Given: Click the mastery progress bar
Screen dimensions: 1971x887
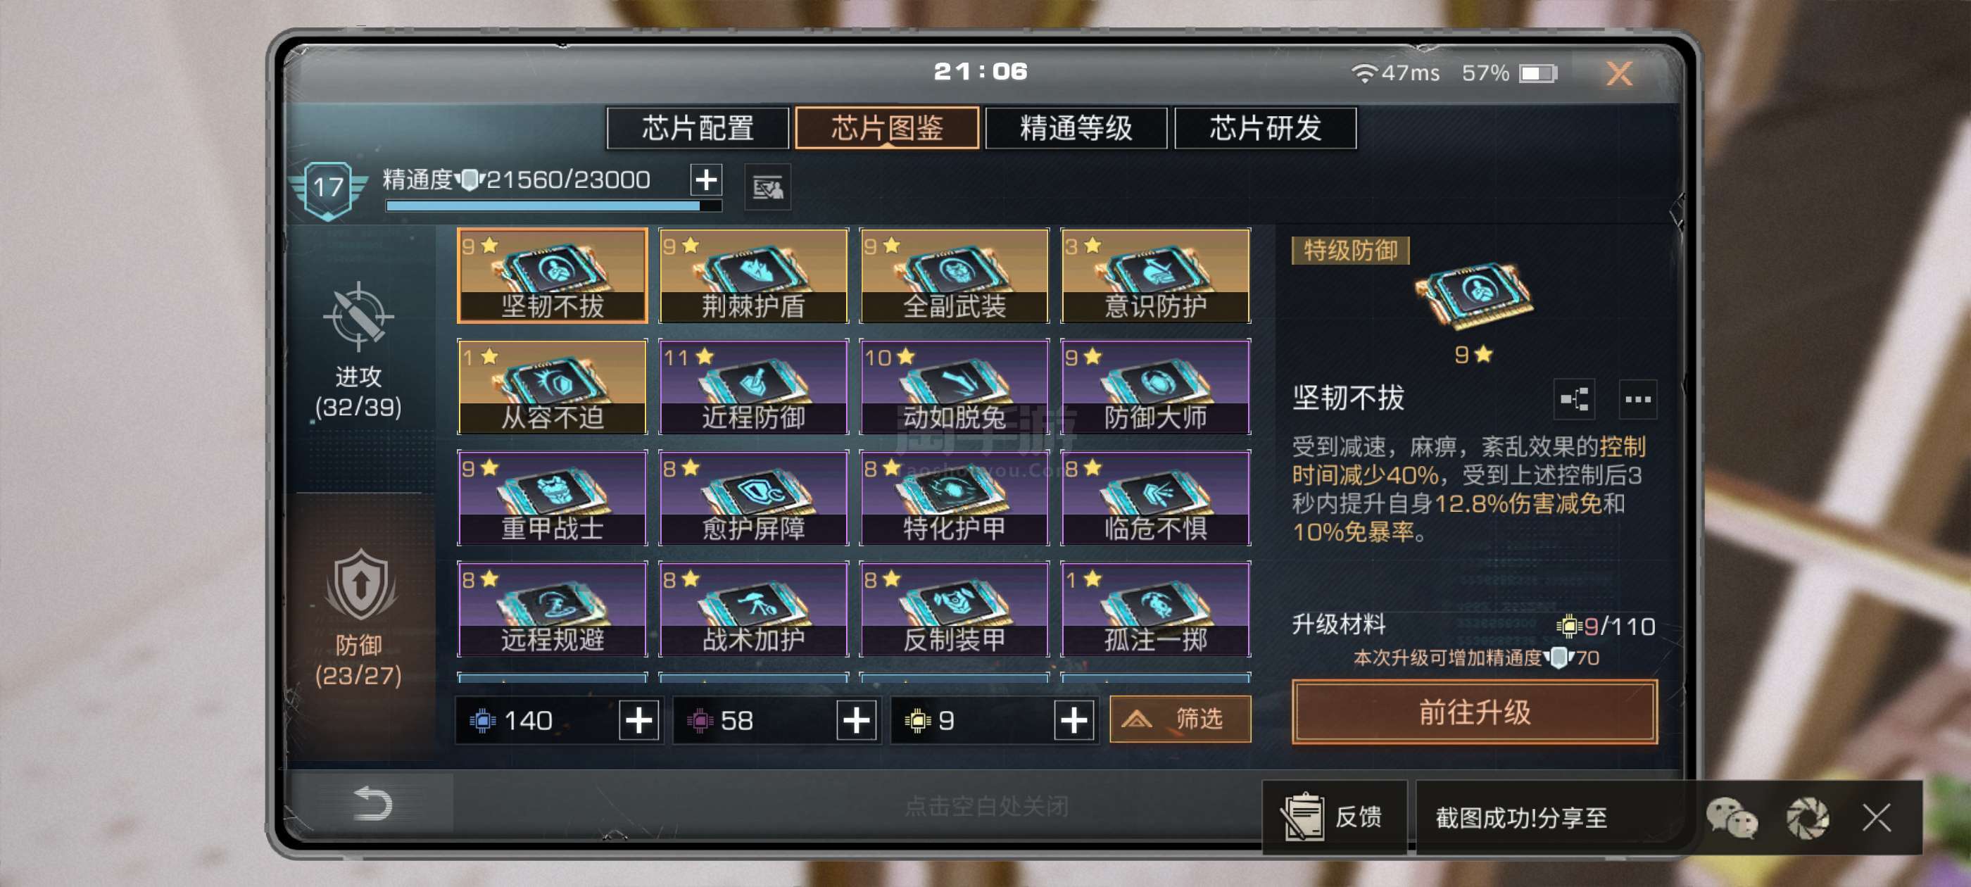Looking at the screenshot, I should click(x=553, y=206).
